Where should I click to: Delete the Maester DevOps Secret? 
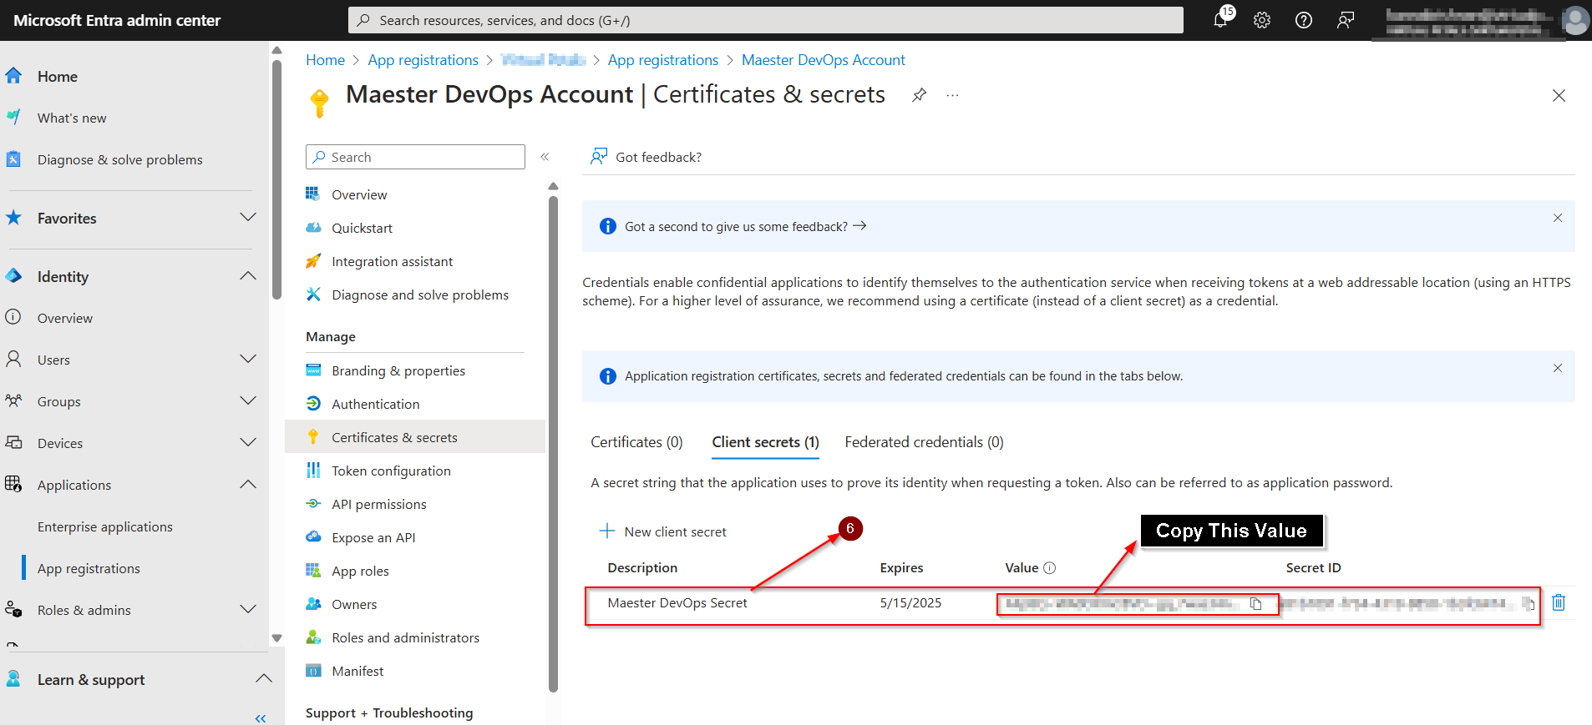point(1559,602)
